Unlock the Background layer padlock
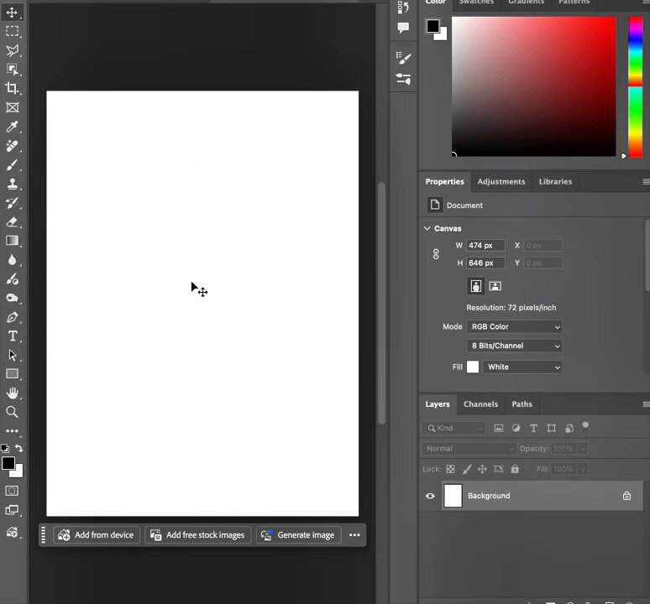Screen dimensions: 650x604 click(x=626, y=496)
